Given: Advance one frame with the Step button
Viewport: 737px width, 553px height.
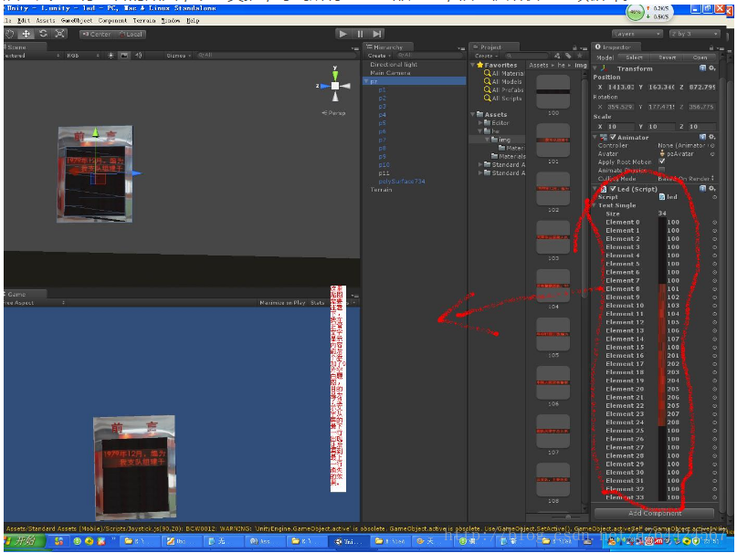Looking at the screenshot, I should [x=377, y=34].
